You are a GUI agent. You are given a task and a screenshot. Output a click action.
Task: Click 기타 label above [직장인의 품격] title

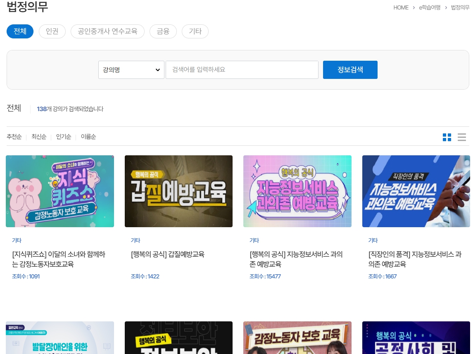click(x=373, y=240)
